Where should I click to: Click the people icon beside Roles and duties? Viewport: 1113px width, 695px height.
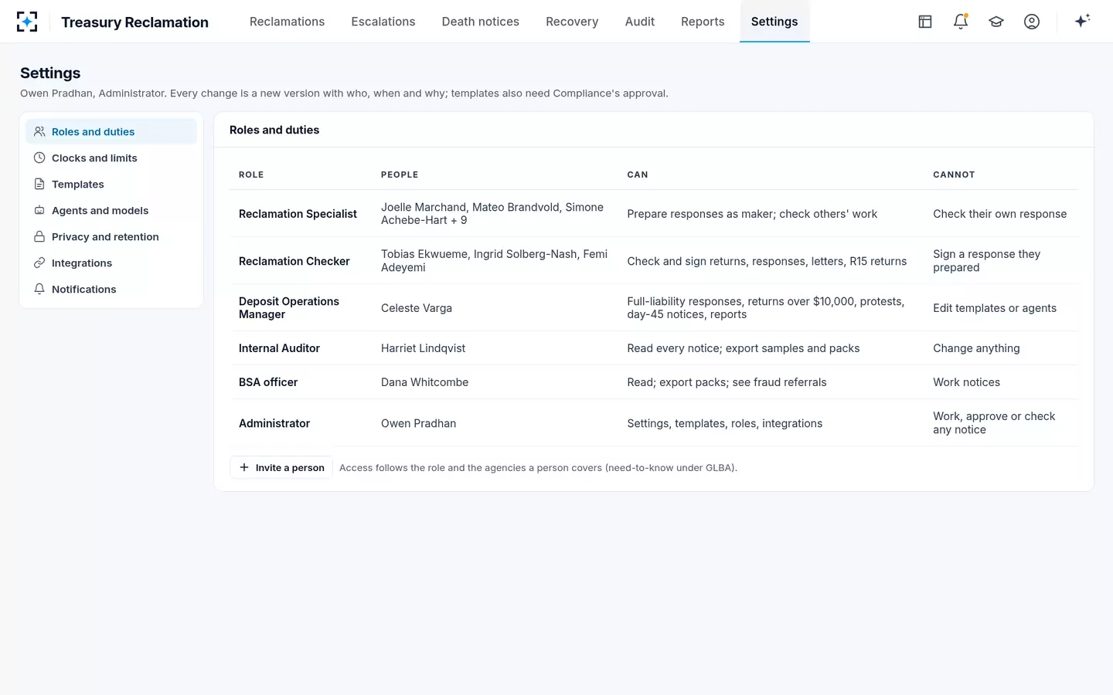(39, 131)
